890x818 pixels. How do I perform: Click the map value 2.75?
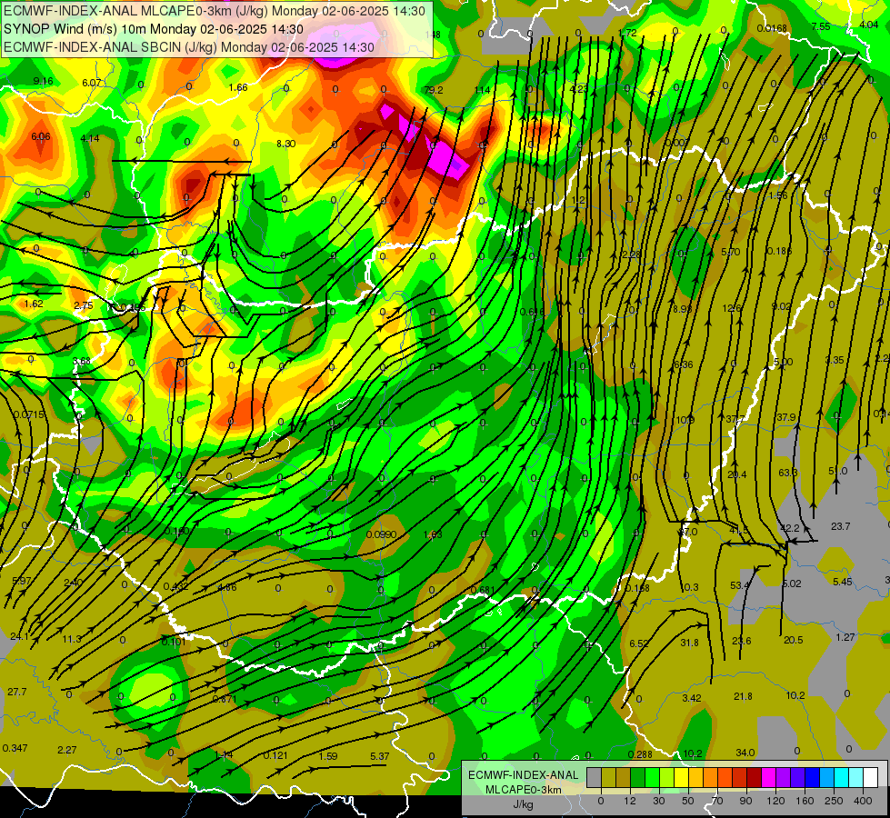[84, 305]
